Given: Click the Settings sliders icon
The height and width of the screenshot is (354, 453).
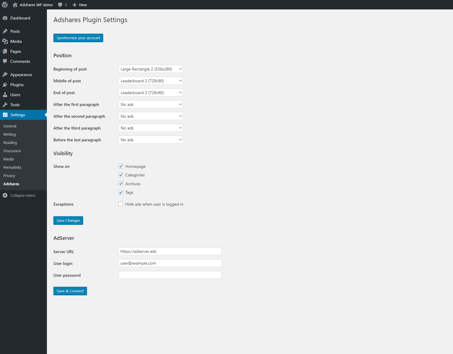Looking at the screenshot, I should [5, 115].
